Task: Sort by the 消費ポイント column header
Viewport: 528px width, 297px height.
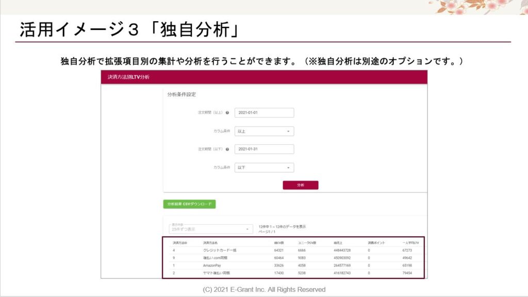Action: pos(376,242)
